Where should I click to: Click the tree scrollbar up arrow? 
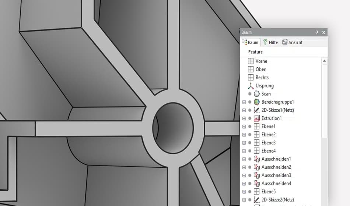pos(324,61)
